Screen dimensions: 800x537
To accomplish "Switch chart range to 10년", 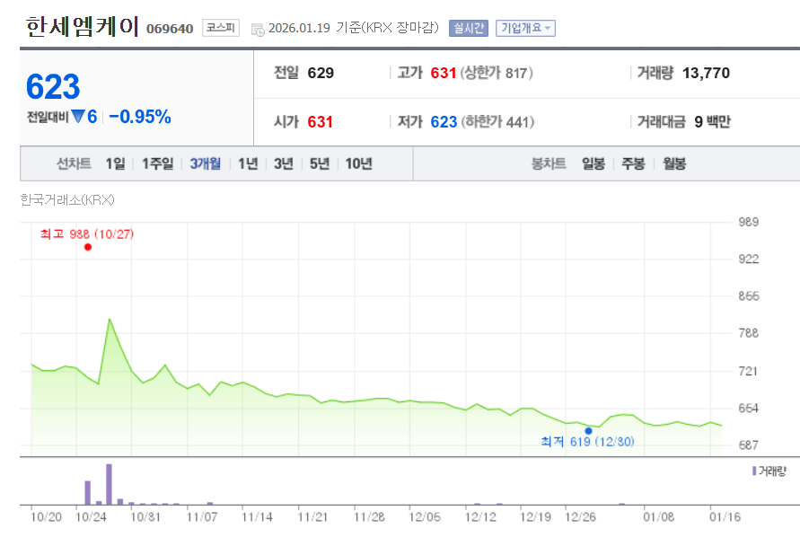I will [x=358, y=163].
